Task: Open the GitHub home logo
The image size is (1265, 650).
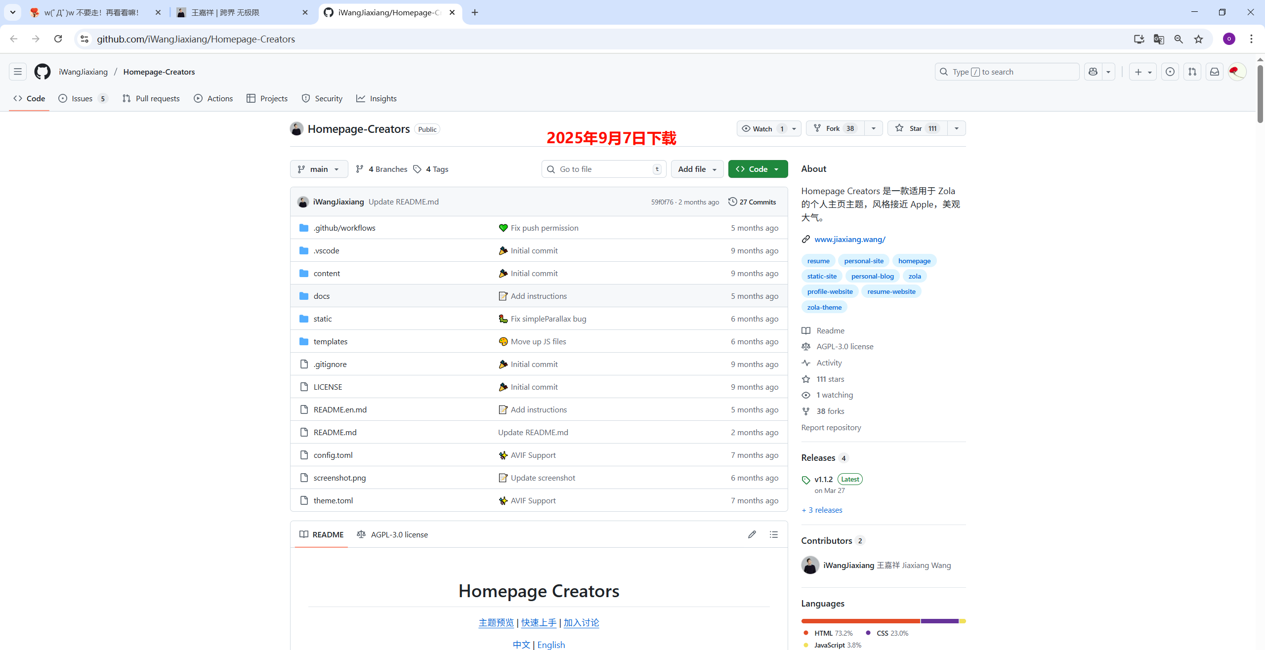Action: 42,72
